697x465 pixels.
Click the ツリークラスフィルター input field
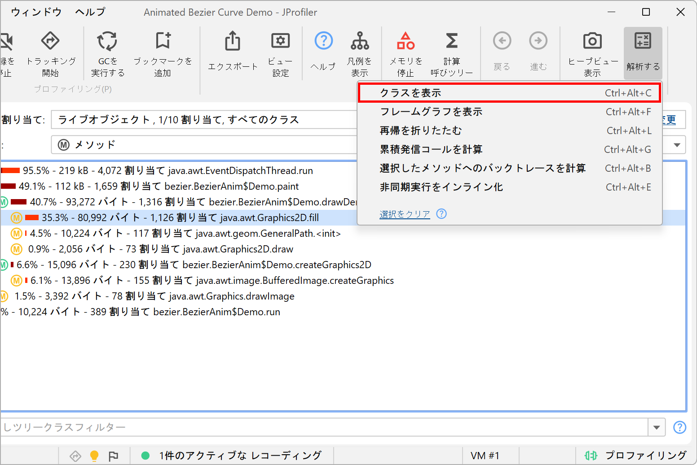point(323,427)
